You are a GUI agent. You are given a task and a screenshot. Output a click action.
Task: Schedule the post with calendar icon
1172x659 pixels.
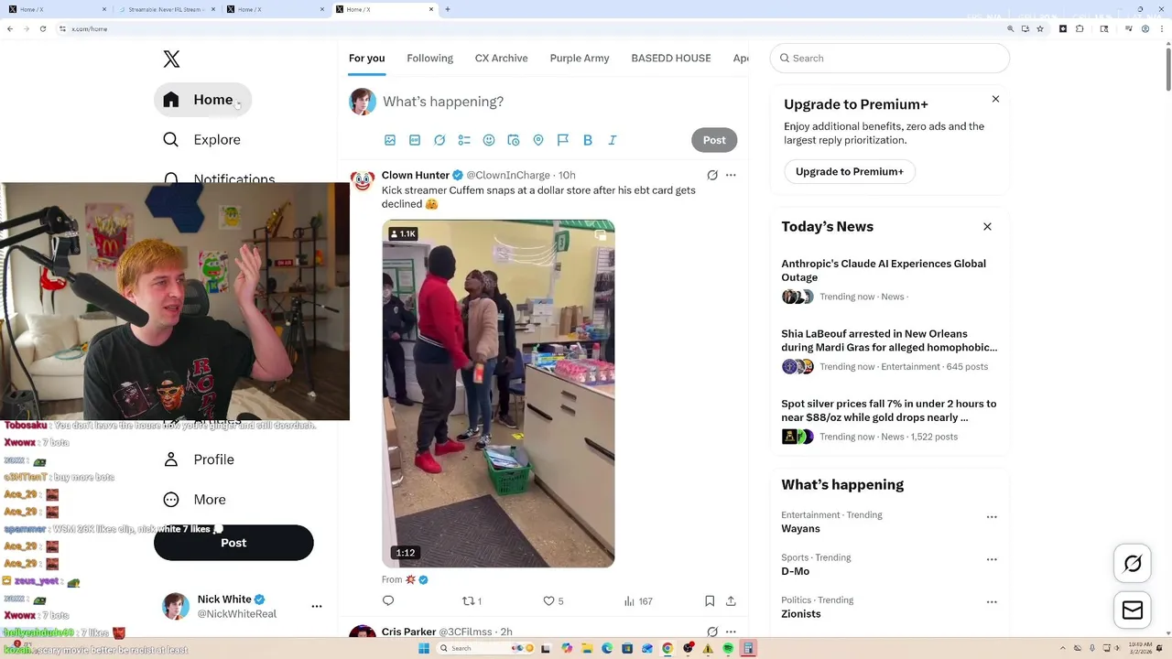click(514, 140)
